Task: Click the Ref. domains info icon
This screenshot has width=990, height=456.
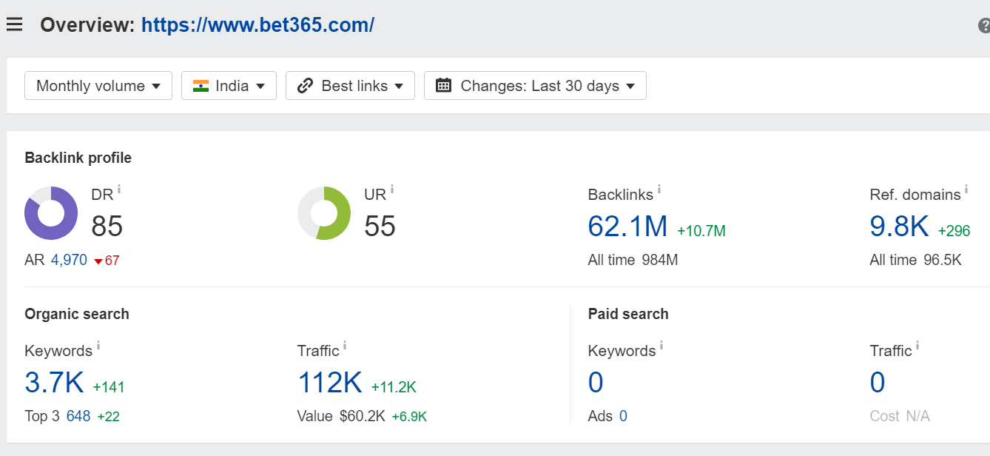Action: [x=966, y=189]
